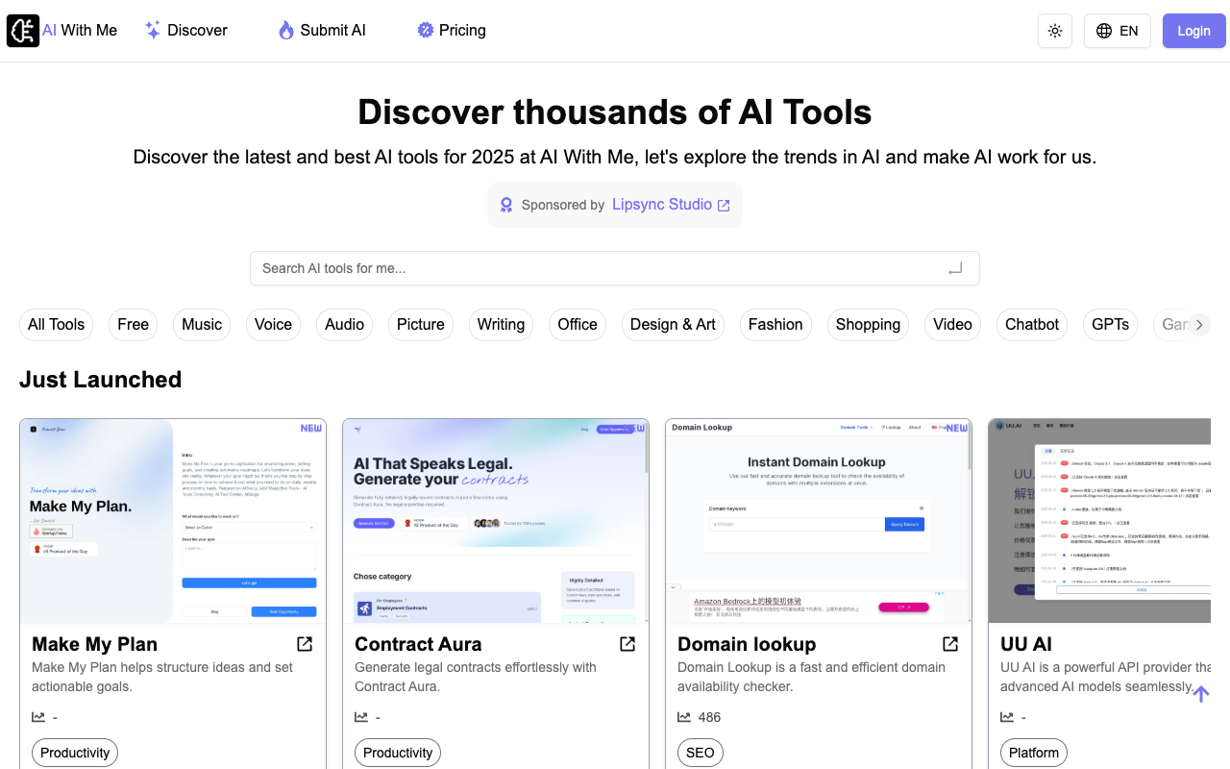Image resolution: width=1230 pixels, height=769 pixels.
Task: Open Domain lookup external link icon
Action: tap(950, 644)
